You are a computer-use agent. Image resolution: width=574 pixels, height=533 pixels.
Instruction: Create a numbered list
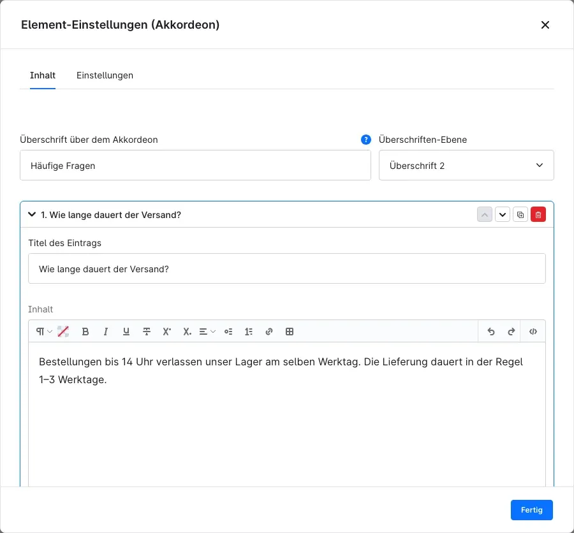click(249, 332)
